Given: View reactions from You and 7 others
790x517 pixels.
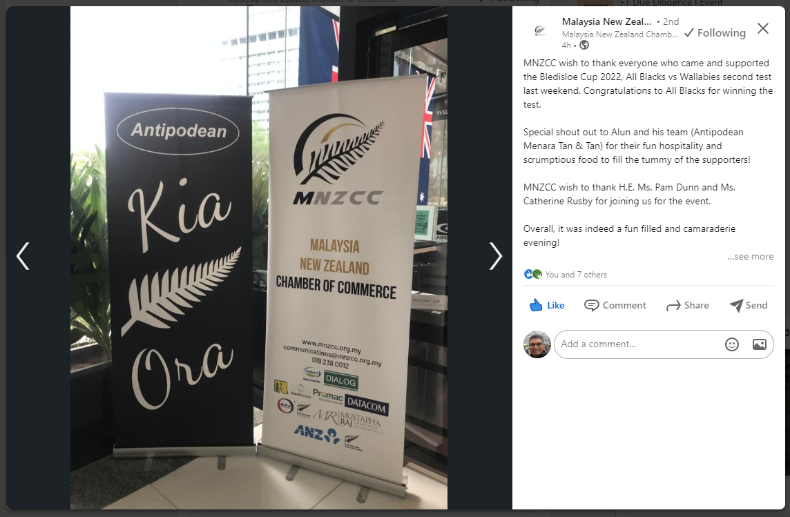Looking at the screenshot, I should point(576,274).
